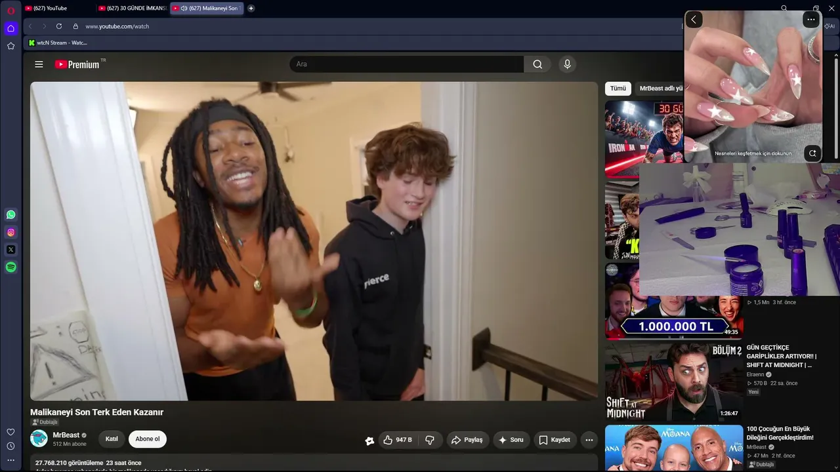
Task: Open the sidebar three-dot setup menu
Action: [10, 460]
